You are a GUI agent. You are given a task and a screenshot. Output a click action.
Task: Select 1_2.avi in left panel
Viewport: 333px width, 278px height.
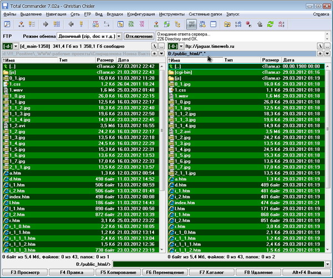pyautogui.click(x=80, y=126)
